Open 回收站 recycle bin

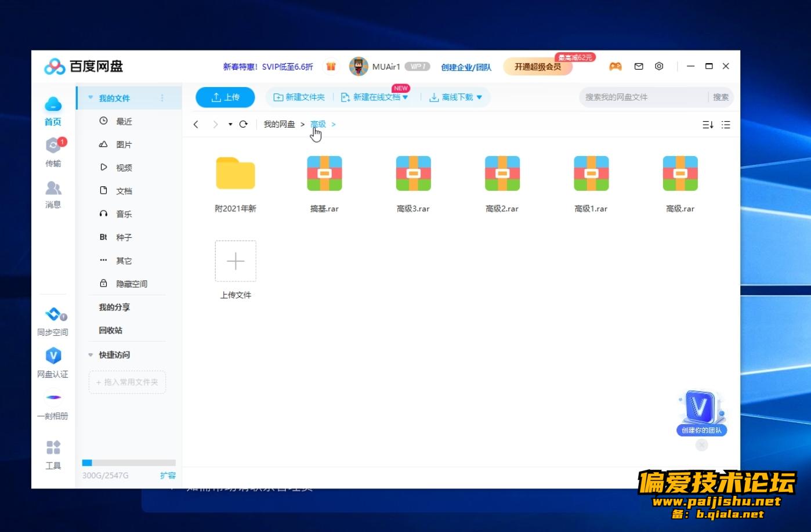(110, 330)
